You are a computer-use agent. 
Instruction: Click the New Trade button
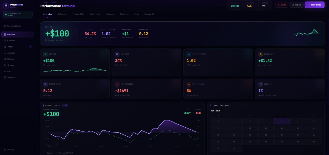click(314, 5)
